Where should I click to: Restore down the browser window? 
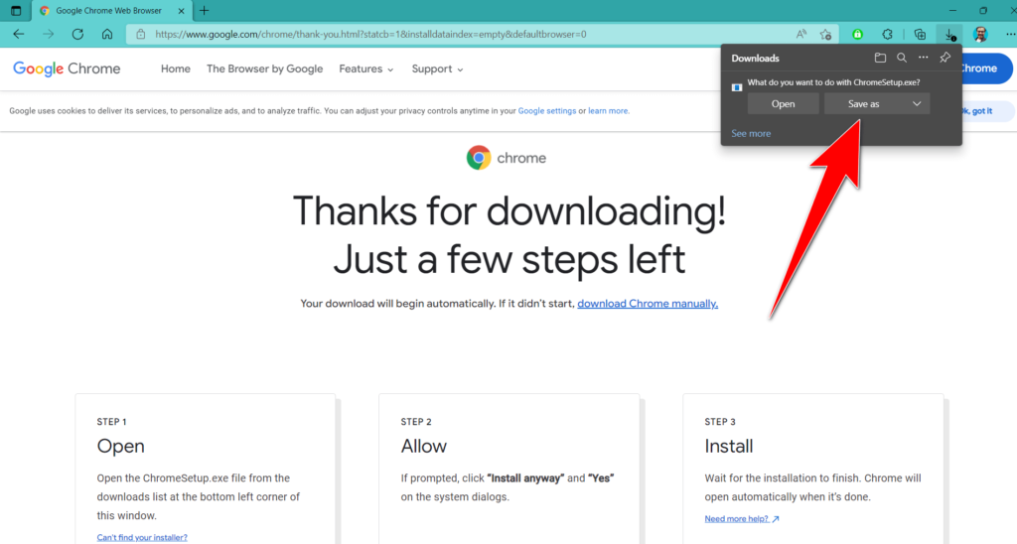(983, 10)
